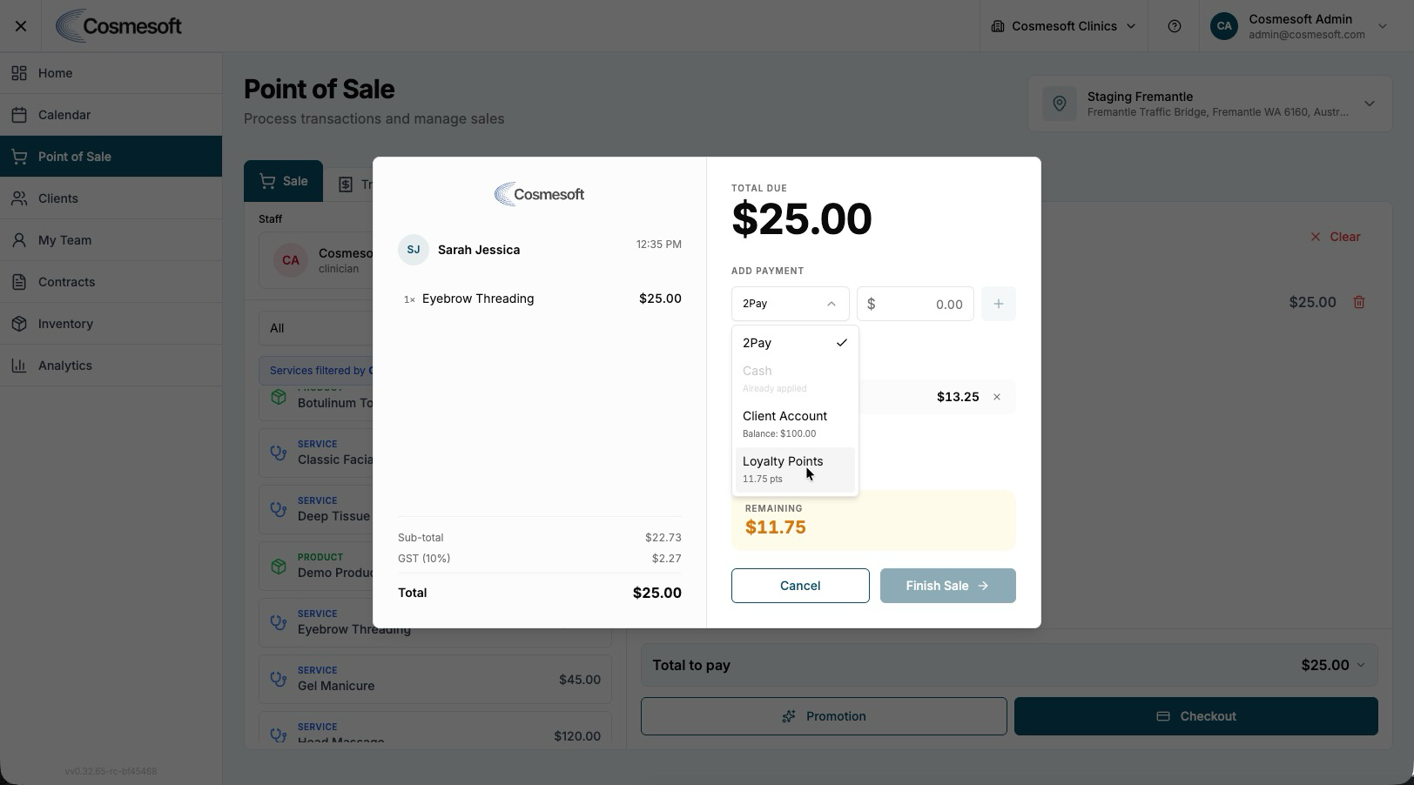The height and width of the screenshot is (785, 1414).
Task: Choose Client Account payment method
Action: [795, 424]
